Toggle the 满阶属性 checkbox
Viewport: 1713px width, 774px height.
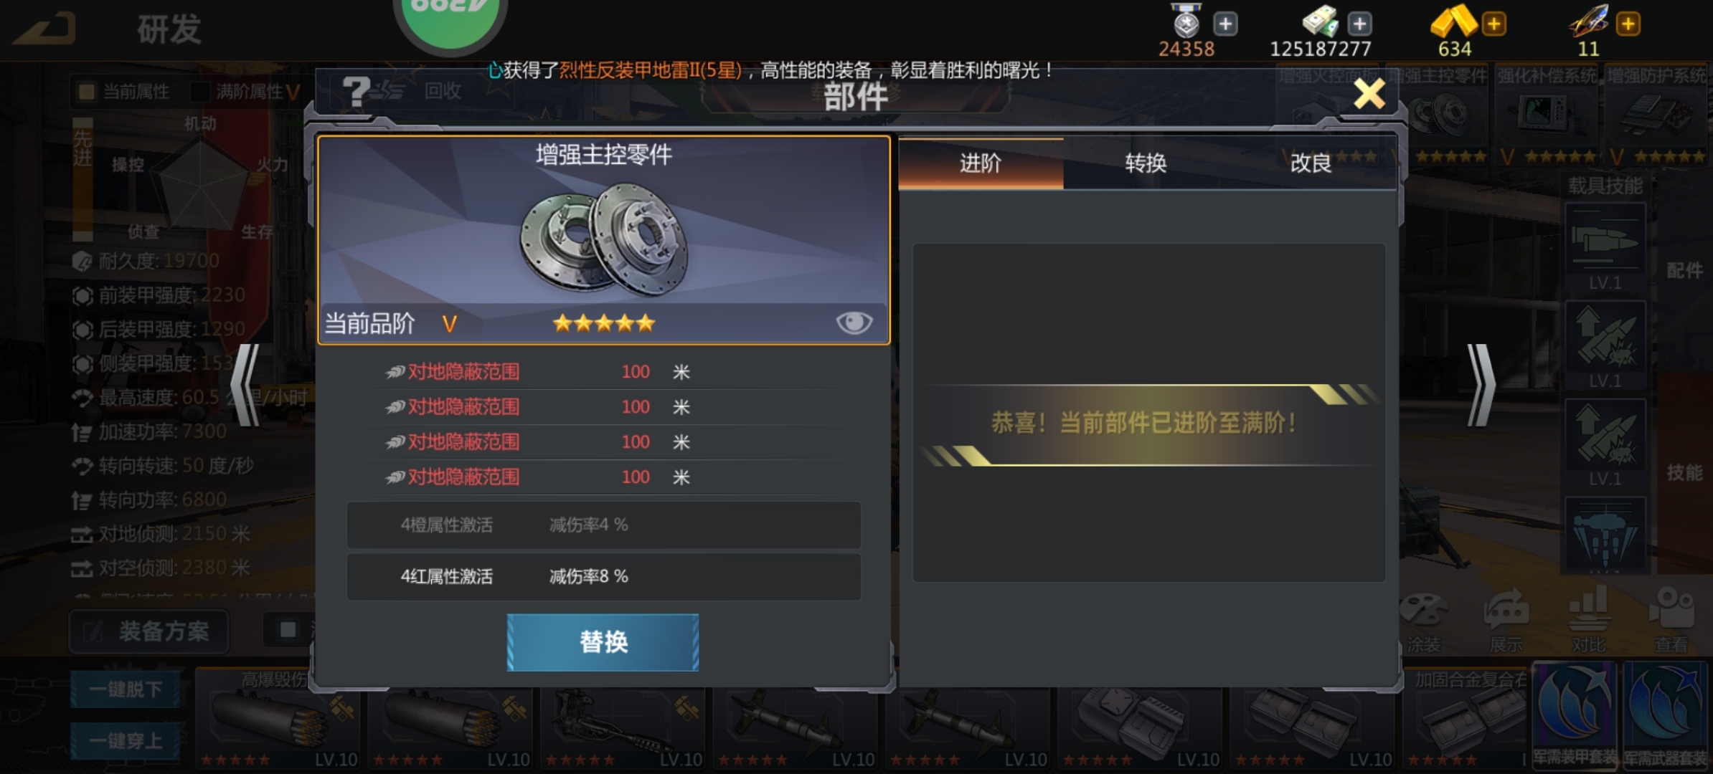coord(201,92)
